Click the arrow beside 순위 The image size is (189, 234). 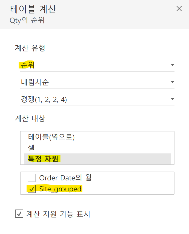click(172, 65)
